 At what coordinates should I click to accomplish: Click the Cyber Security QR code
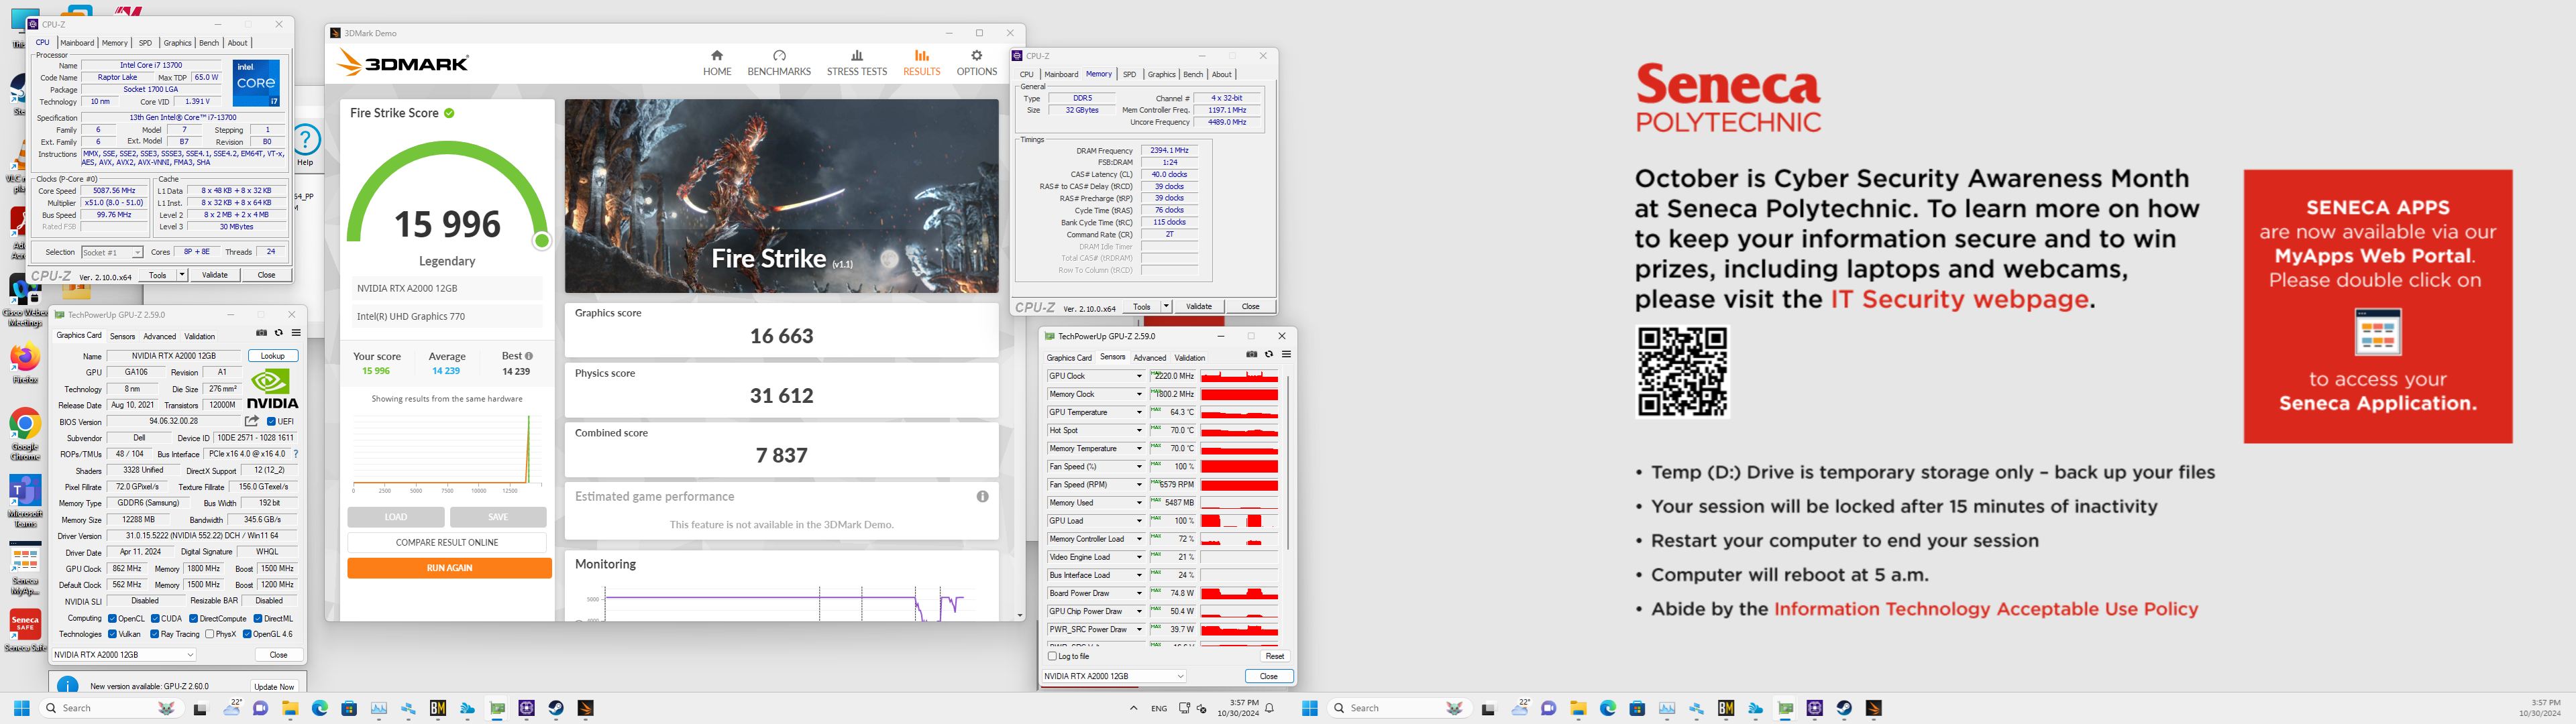point(1682,371)
